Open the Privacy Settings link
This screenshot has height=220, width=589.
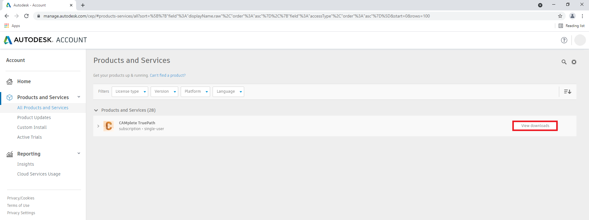pos(21,213)
